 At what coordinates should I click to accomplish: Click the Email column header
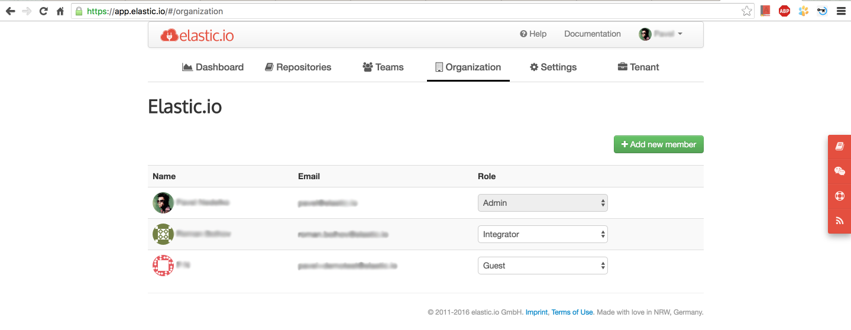309,176
